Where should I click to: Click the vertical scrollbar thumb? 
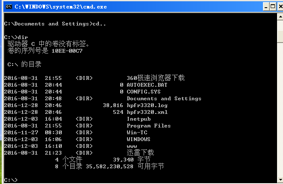280,37
